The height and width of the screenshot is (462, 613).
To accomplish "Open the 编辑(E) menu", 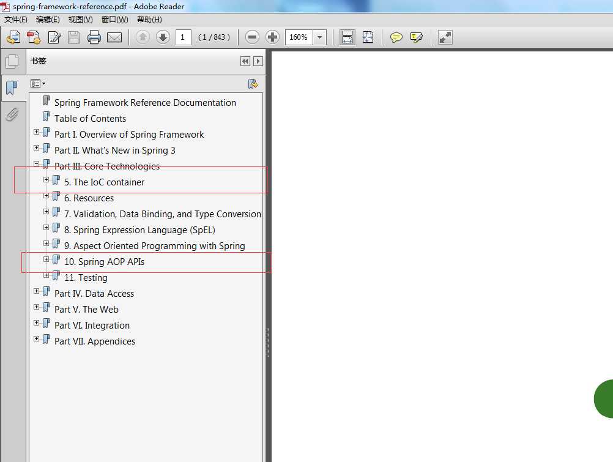I will coord(48,19).
